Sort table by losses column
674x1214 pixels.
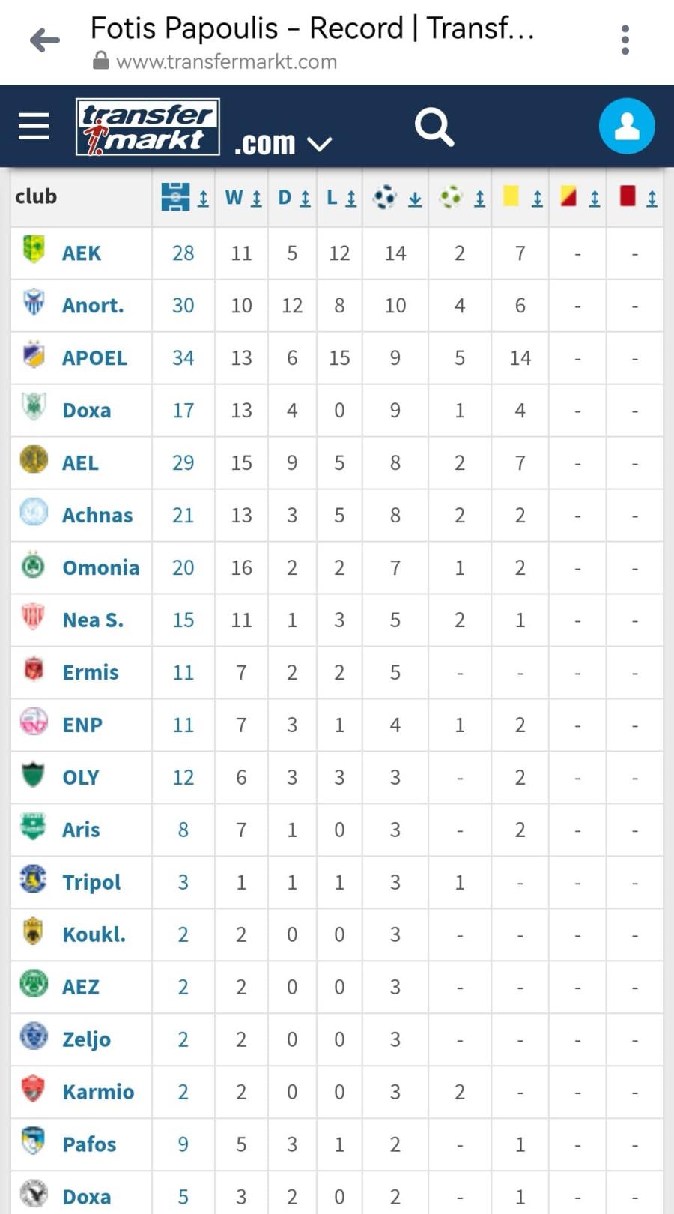341,197
